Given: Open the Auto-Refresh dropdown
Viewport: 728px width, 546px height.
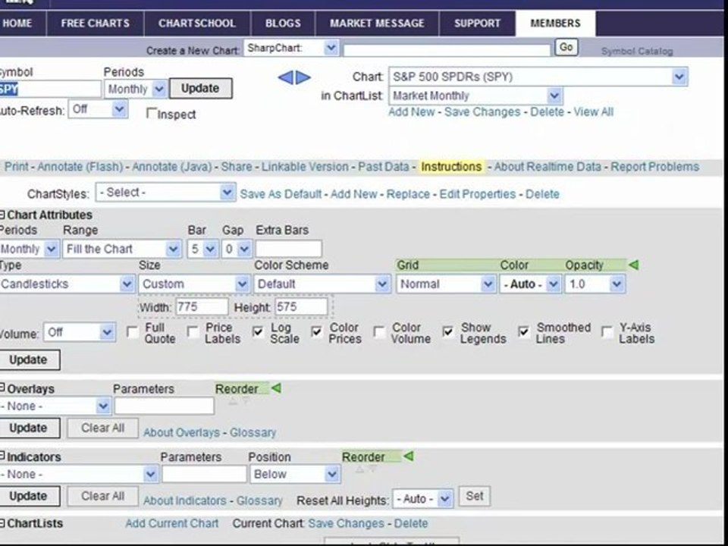Looking at the screenshot, I should pyautogui.click(x=98, y=109).
